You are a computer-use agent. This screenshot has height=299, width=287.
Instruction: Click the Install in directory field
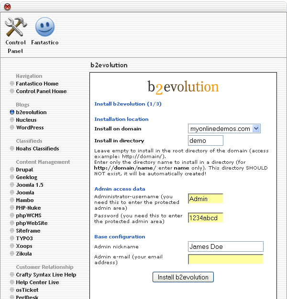tap(206, 140)
